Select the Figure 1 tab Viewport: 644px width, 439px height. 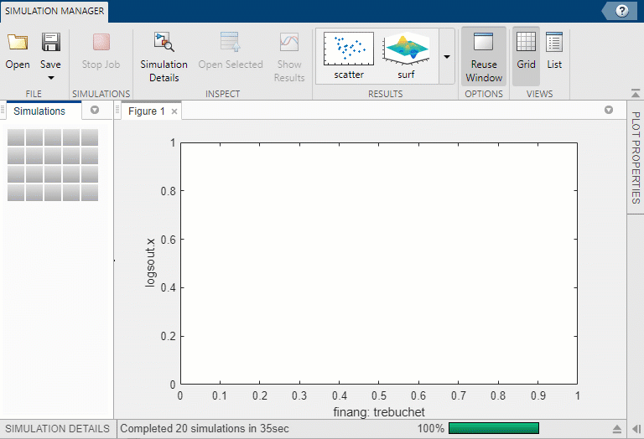pyautogui.click(x=147, y=111)
